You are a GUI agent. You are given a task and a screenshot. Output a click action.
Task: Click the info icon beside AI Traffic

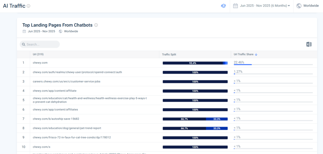click(29, 6)
